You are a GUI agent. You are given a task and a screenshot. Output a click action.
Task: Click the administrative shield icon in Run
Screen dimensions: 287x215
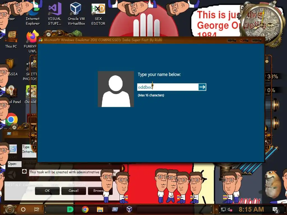[24, 172]
